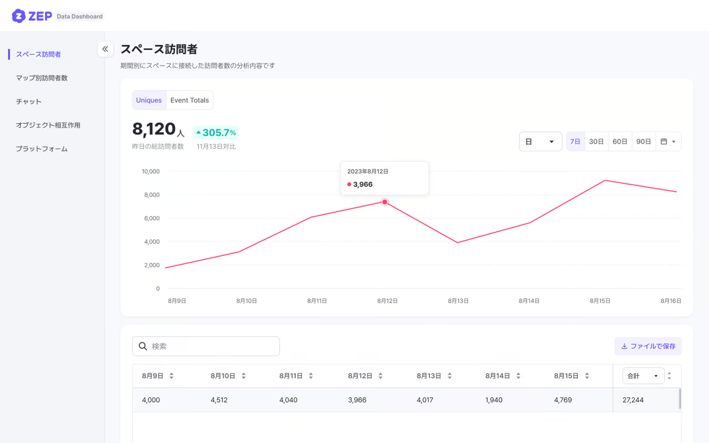Switch to the Event Totals tab

[189, 100]
